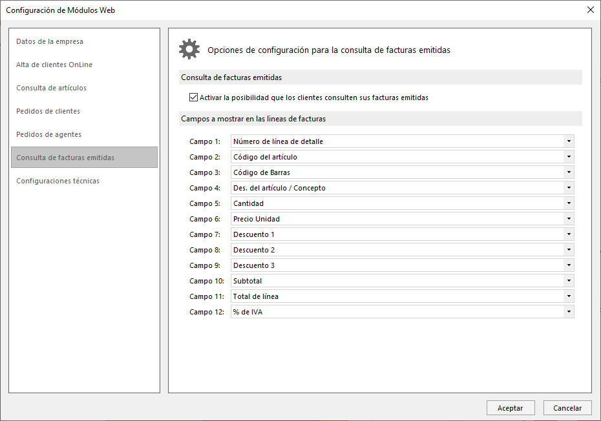Click the 'Campo 6:' label
The image size is (601, 421).
click(205, 219)
